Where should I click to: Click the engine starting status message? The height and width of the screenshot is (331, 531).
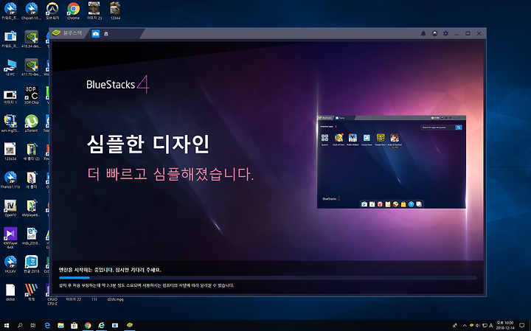tap(110, 270)
